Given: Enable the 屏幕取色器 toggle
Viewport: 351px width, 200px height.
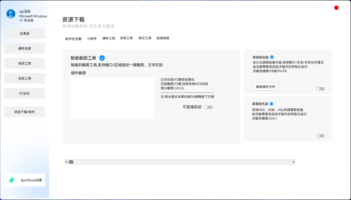Looking at the screenshot, I should point(320,136).
